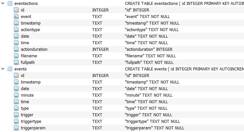Click the event foreign key column icon
The image size is (244, 132).
(17, 16)
